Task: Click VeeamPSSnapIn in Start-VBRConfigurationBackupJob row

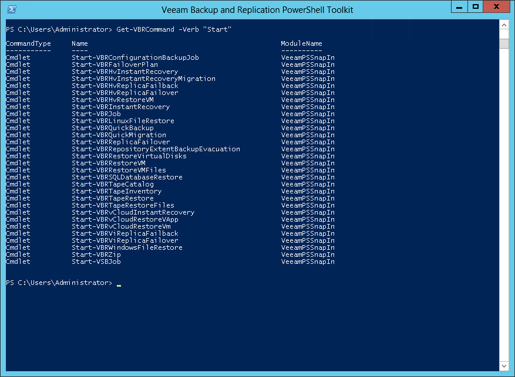Action: (308, 57)
